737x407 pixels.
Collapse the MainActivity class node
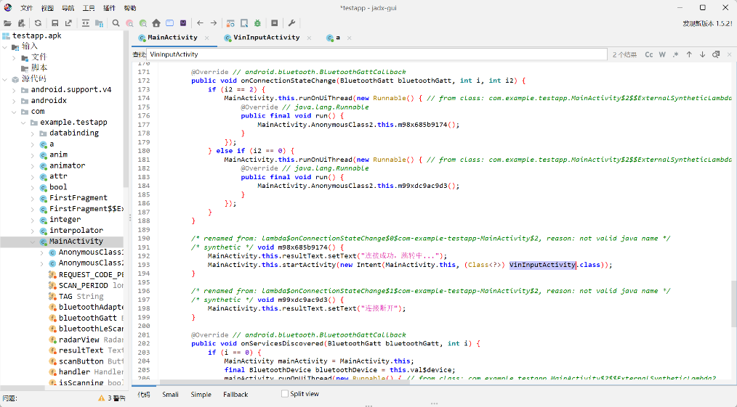pos(33,242)
